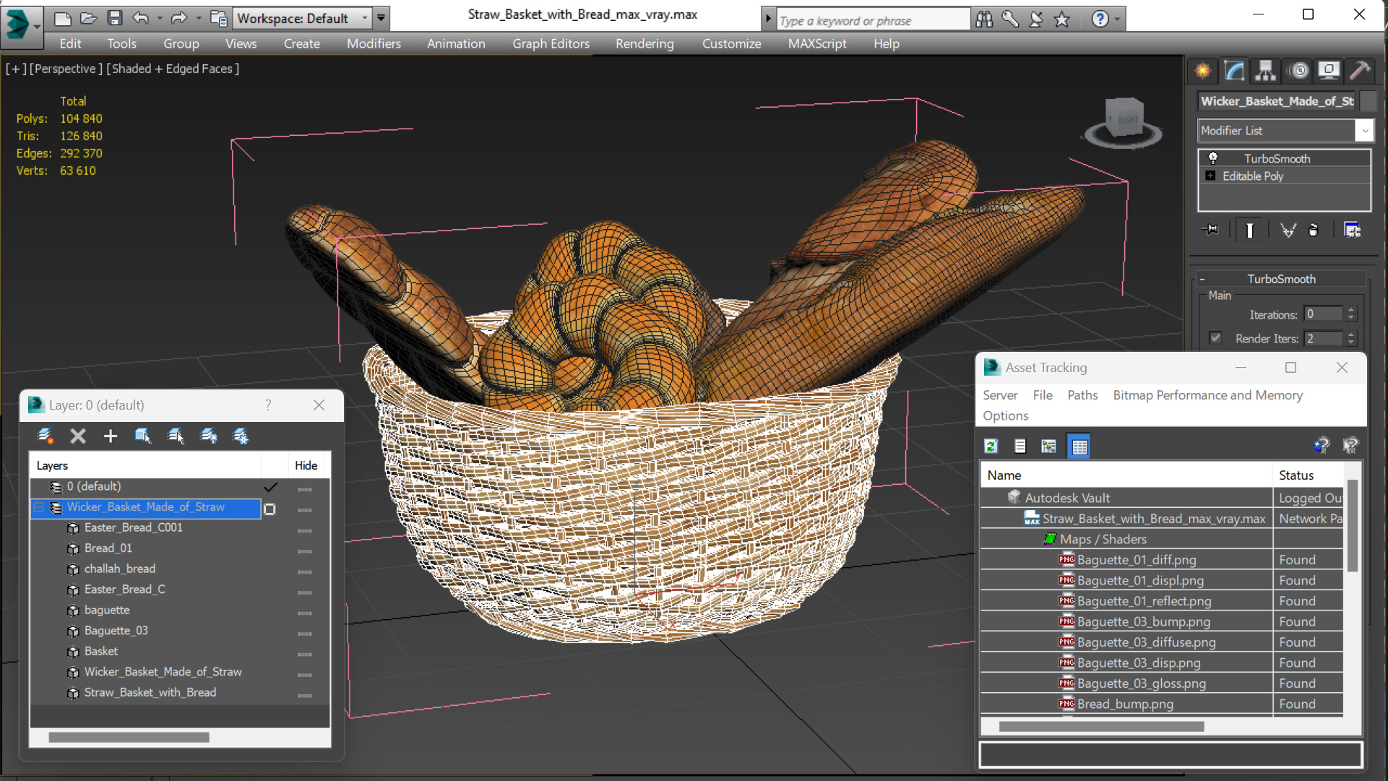Open Bitmap Performance and Memory menu
The width and height of the screenshot is (1388, 781).
click(1207, 395)
